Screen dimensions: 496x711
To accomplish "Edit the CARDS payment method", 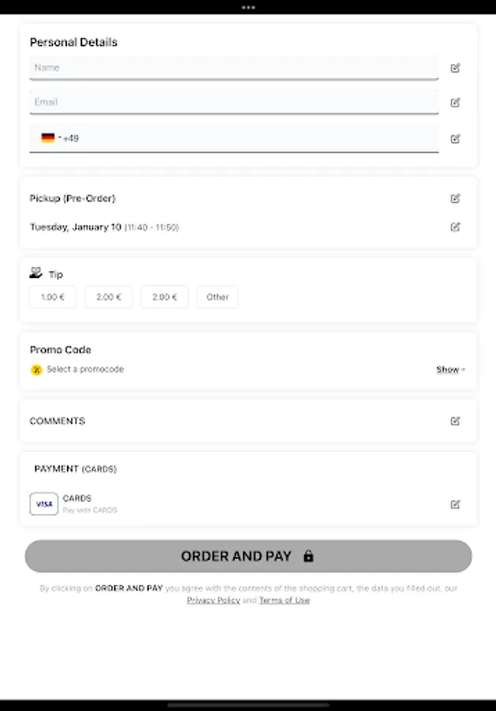I will pyautogui.click(x=455, y=504).
